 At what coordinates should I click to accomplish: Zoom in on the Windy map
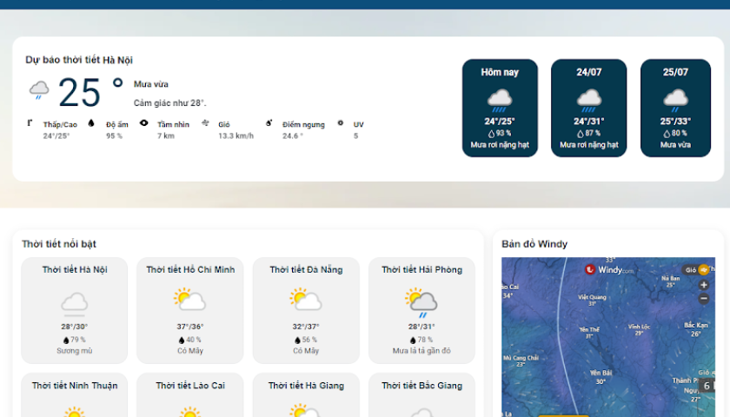pos(704,285)
